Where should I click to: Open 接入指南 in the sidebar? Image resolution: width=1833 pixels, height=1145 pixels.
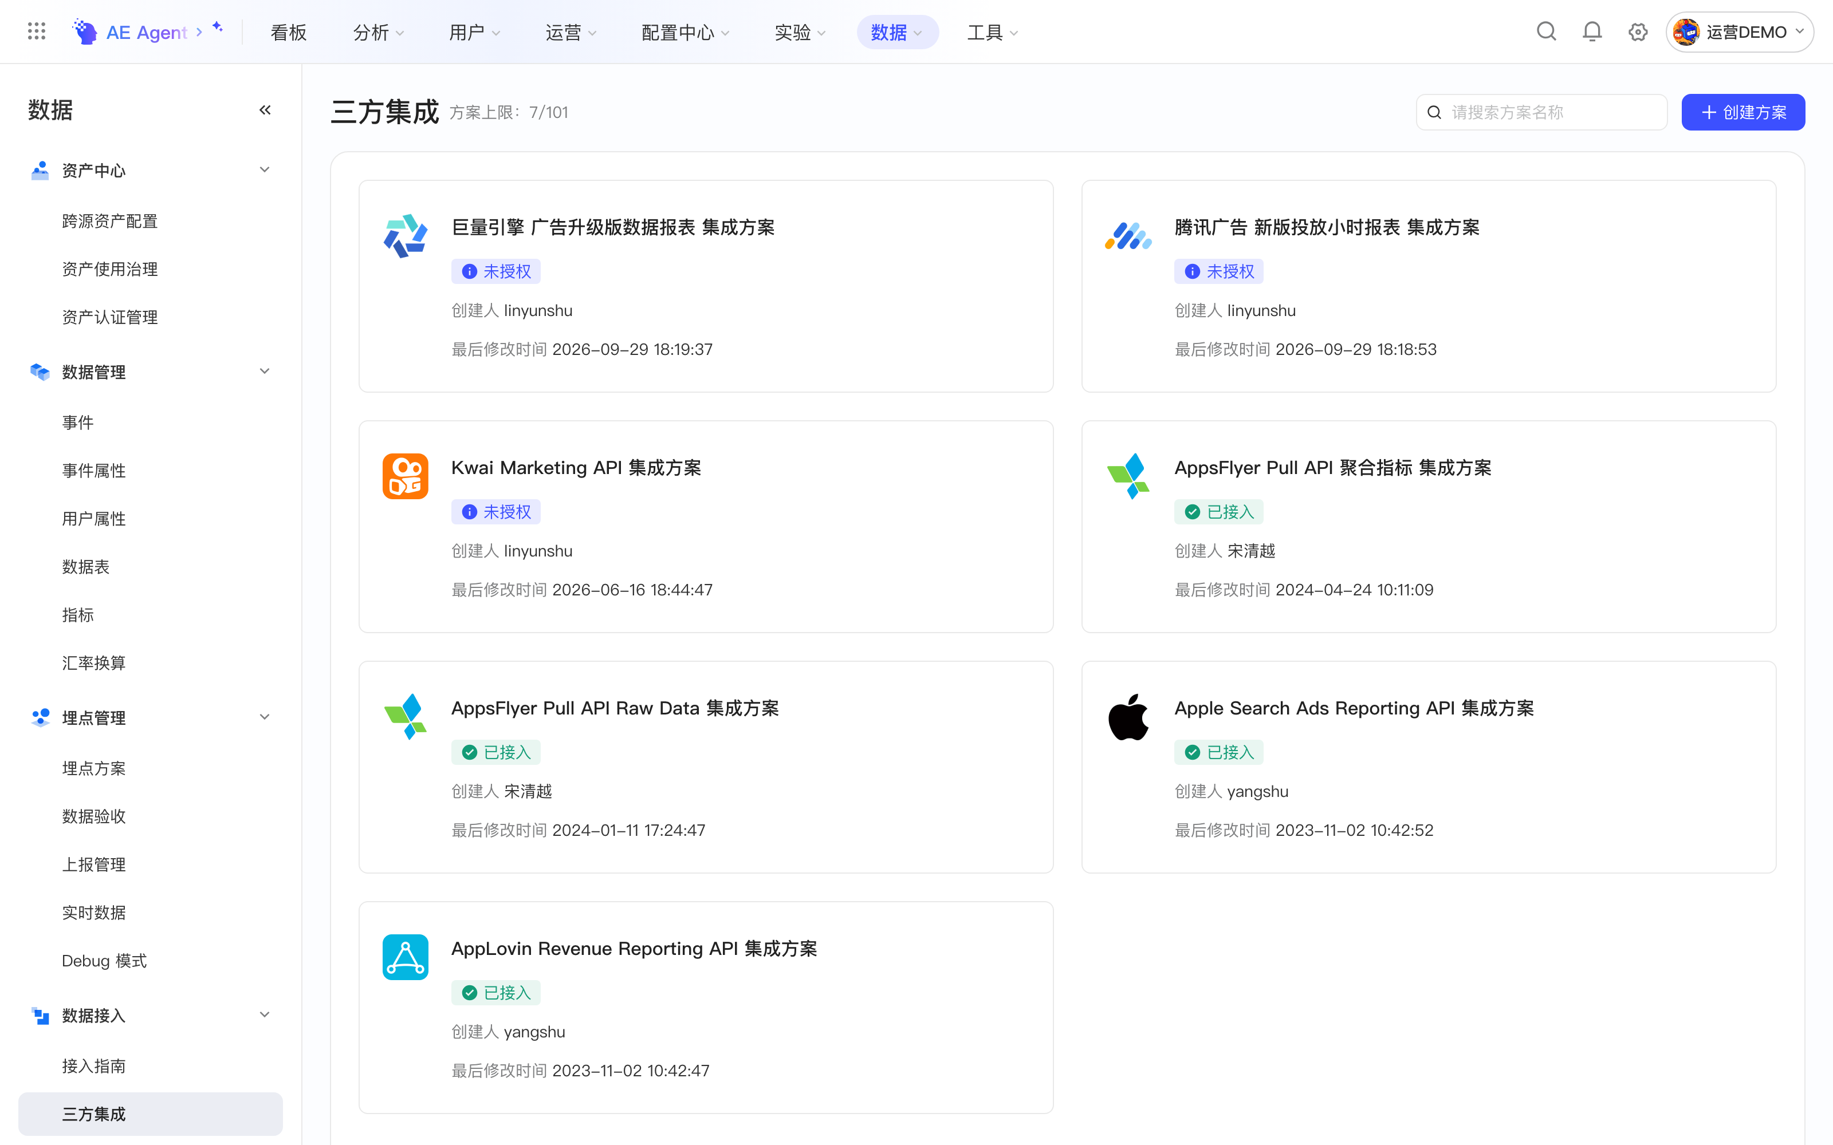(94, 1066)
